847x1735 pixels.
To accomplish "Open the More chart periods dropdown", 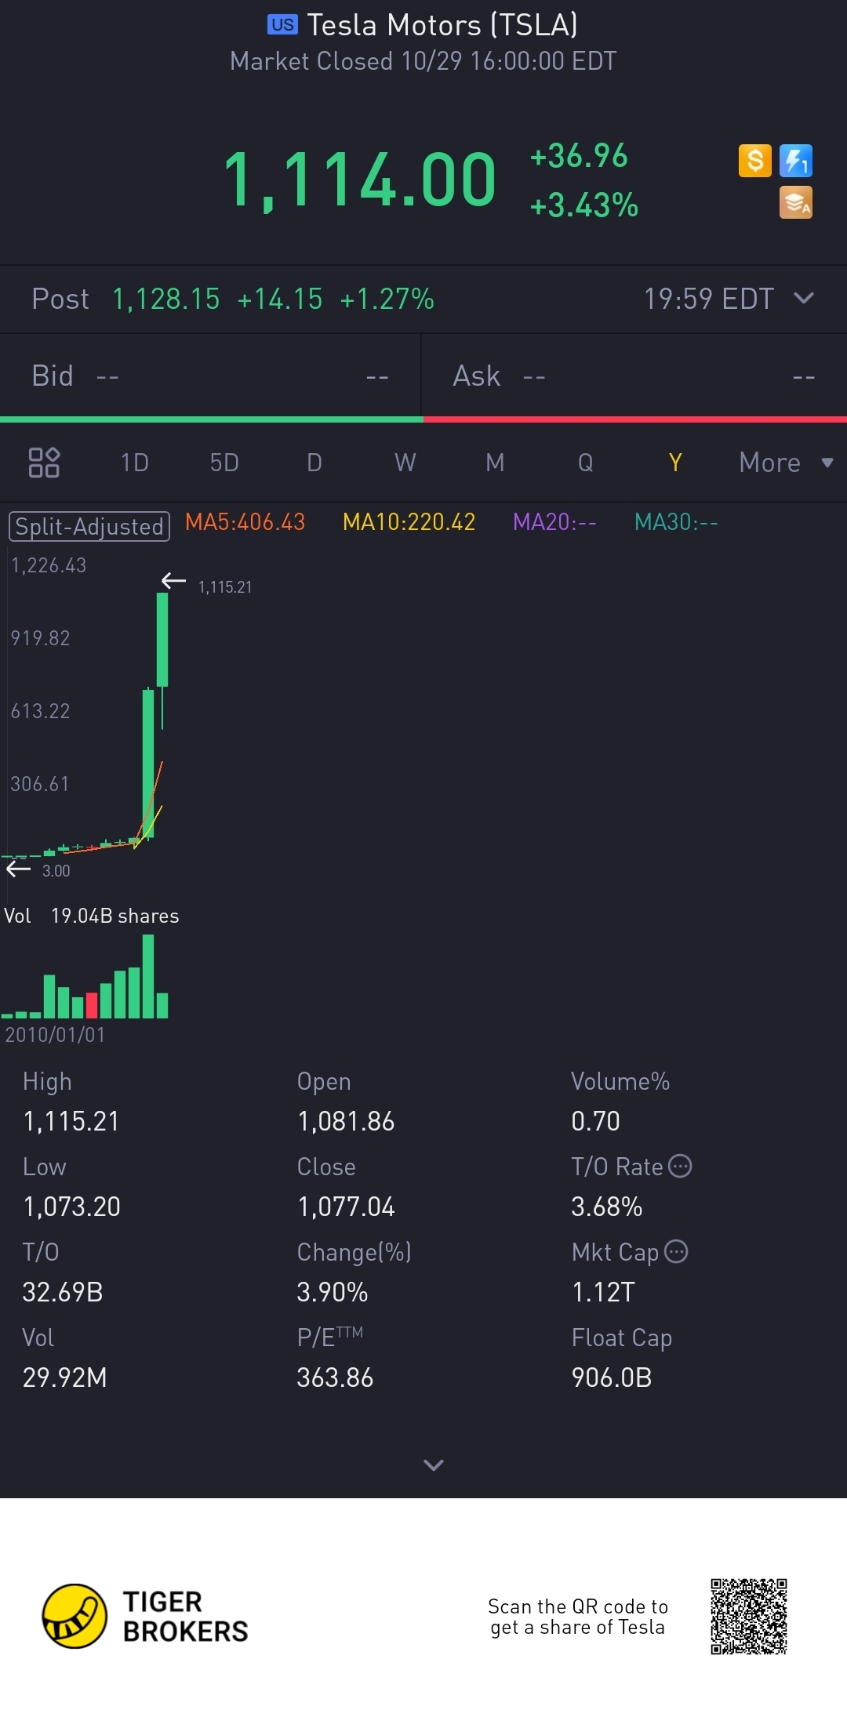I will (x=786, y=463).
